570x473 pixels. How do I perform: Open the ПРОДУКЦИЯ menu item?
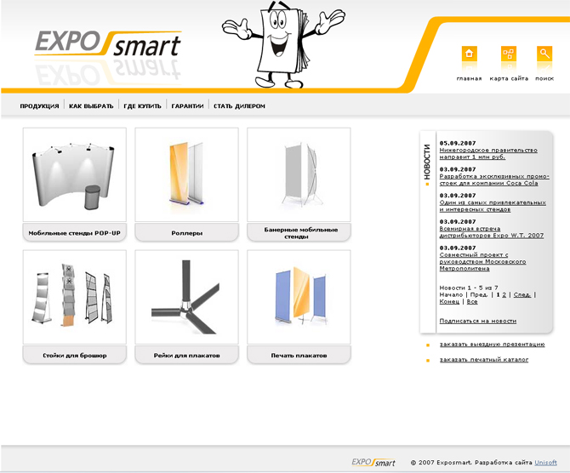(39, 106)
